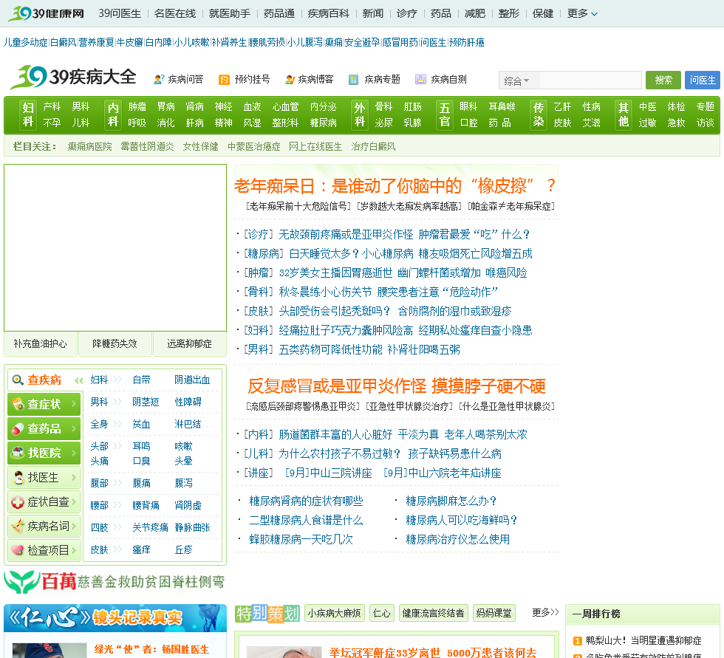This screenshot has width=724, height=658.
Task: Click the 疾病博客 icon
Action: (x=290, y=80)
